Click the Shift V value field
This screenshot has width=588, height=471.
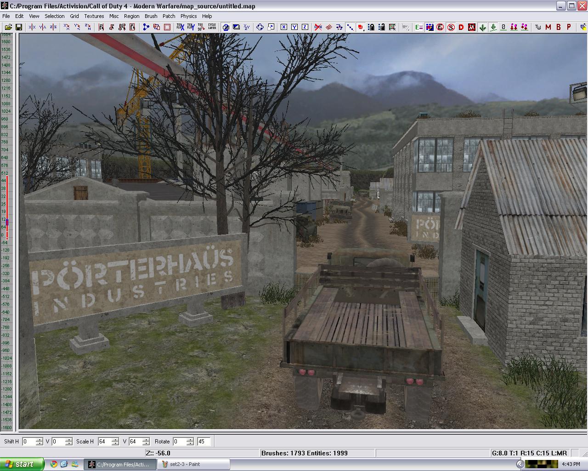pyautogui.click(x=58, y=442)
